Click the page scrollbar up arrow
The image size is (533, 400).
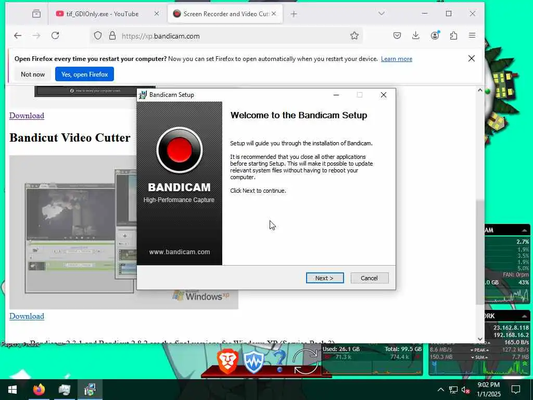(480, 91)
